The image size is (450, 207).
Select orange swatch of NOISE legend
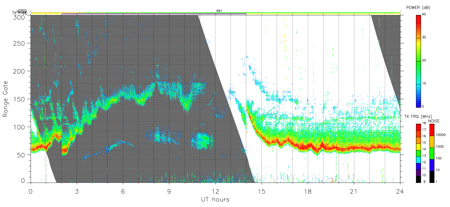(431, 142)
